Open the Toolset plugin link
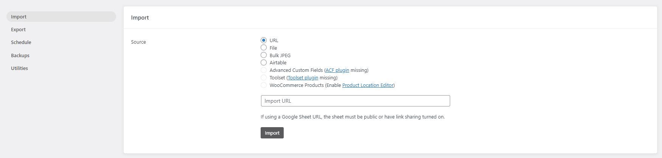The image size is (662, 158). click(x=303, y=78)
